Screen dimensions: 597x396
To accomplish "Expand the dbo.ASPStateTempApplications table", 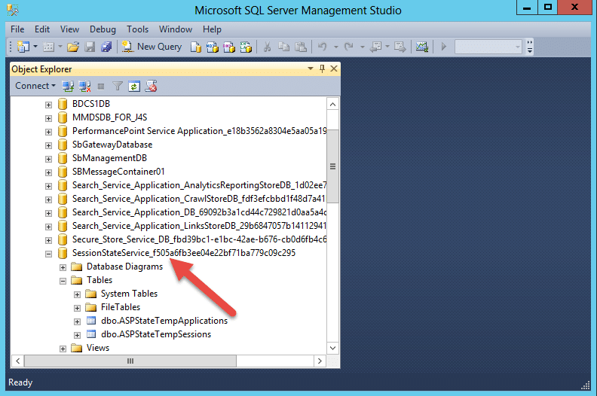I will [x=78, y=321].
